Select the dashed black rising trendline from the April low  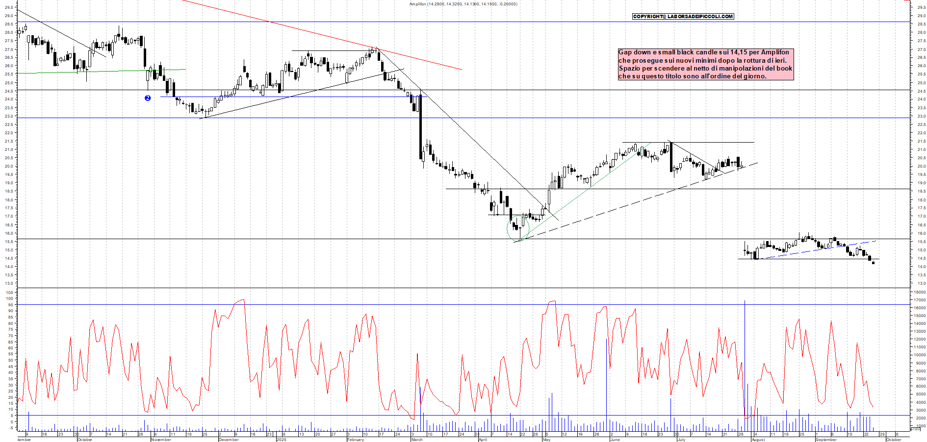636,202
